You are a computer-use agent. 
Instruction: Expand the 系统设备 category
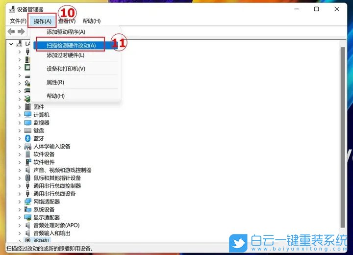tap(20, 209)
